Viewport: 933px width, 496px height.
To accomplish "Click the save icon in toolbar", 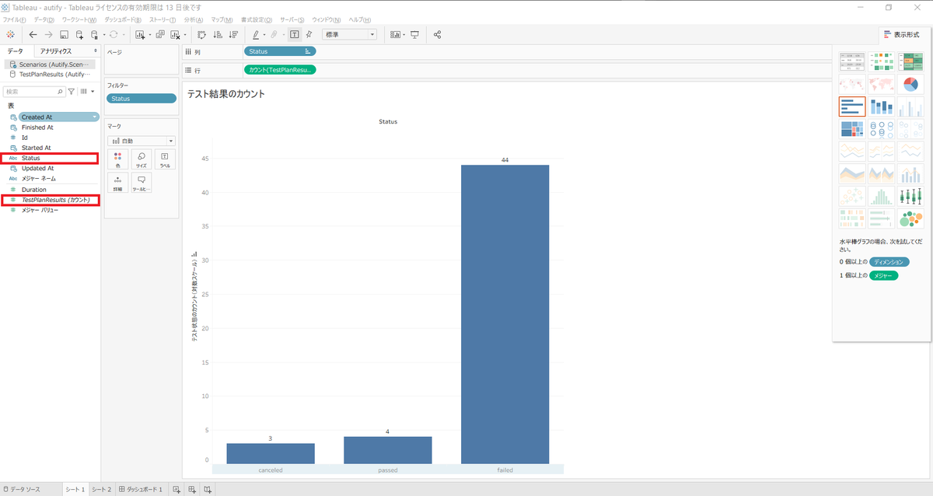I will (64, 34).
